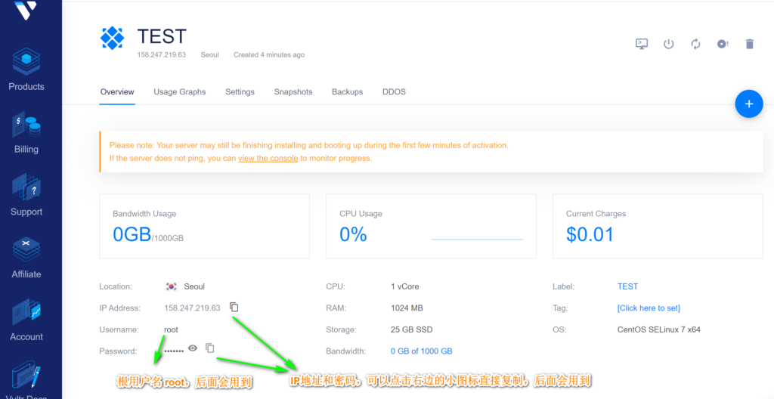
Task: Switch to the DDOS tab
Action: point(394,92)
